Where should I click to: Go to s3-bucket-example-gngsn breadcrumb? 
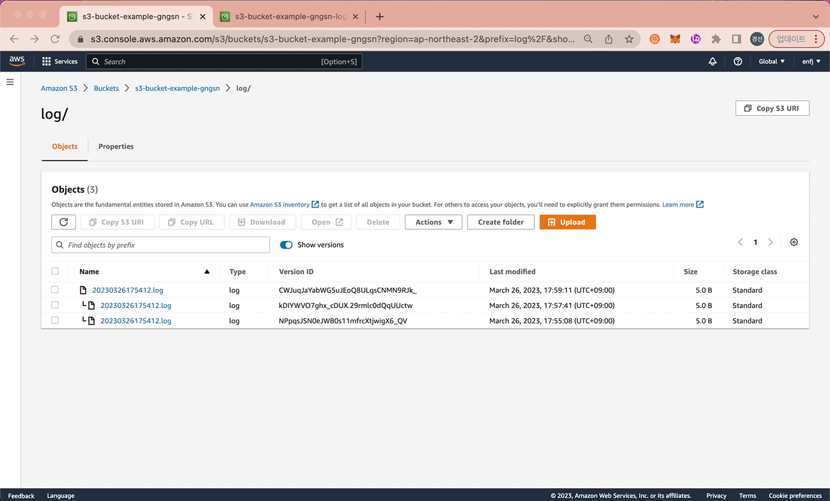[x=177, y=88]
